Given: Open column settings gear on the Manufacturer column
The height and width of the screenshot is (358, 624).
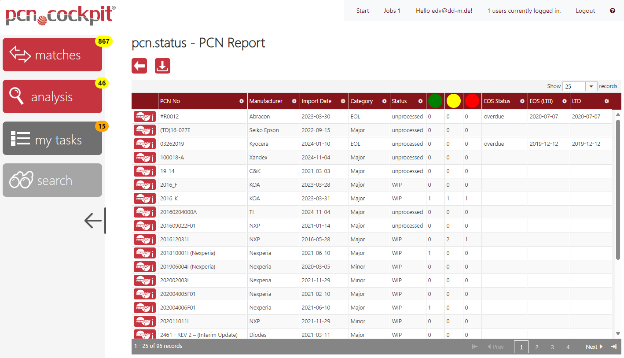Looking at the screenshot, I should pos(295,101).
